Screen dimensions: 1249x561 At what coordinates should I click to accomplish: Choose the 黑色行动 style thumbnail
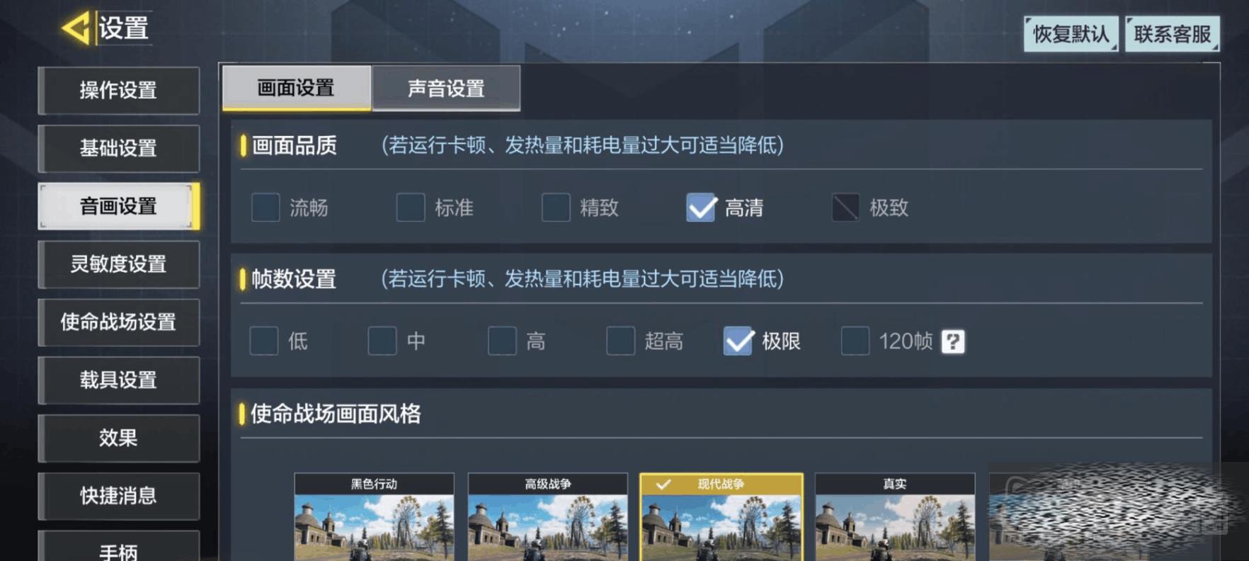(374, 517)
